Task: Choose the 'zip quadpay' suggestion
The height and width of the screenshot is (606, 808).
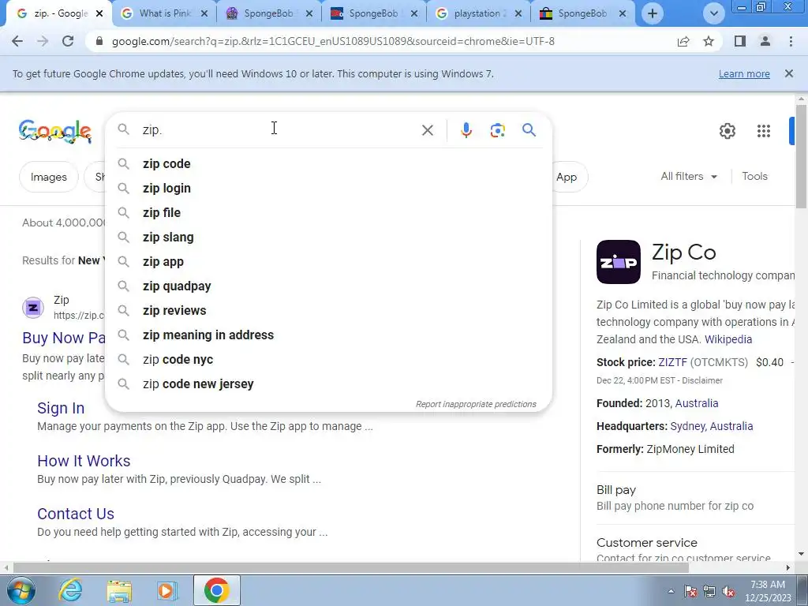Action: coord(328,286)
